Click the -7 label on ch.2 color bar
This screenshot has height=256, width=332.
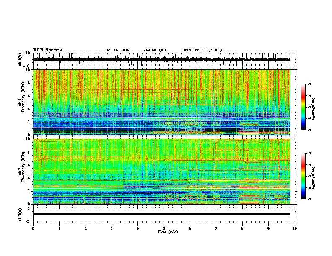click(x=309, y=199)
